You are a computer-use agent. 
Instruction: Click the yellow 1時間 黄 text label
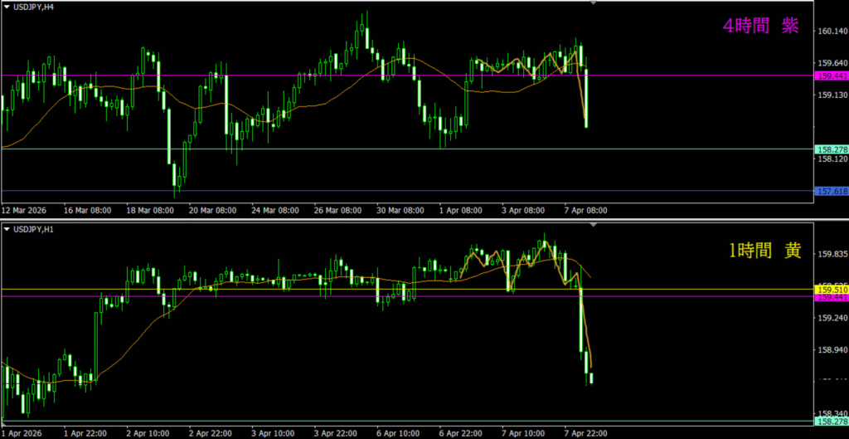764,251
